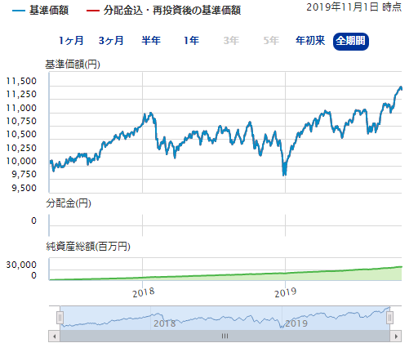Select the 3ヶ月 period tab
Viewport: 418px width, 352px height.
pos(111,41)
